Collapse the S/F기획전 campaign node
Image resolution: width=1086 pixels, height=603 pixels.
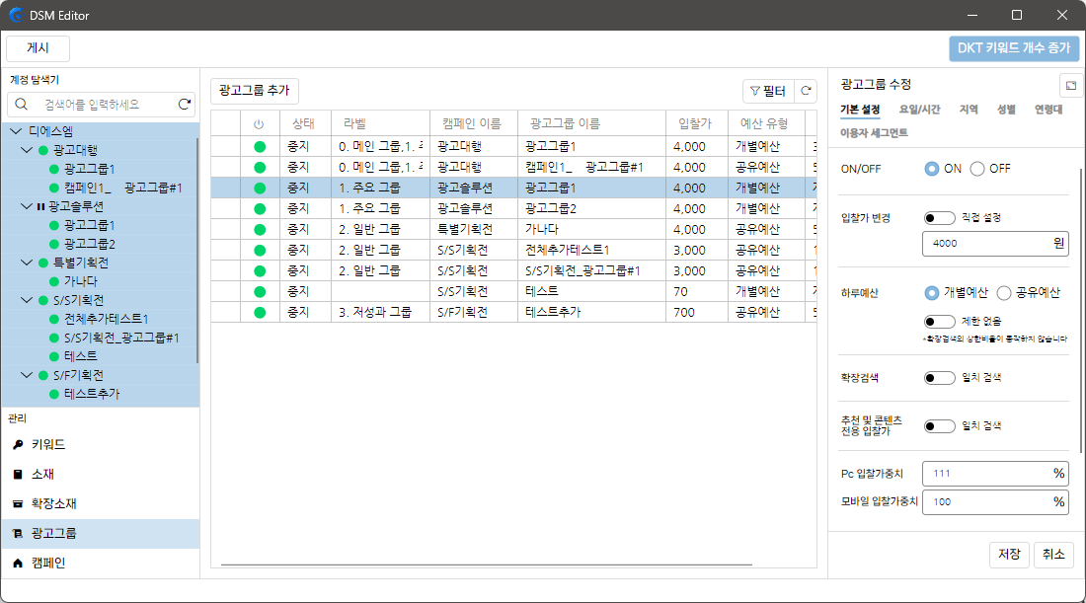point(27,376)
